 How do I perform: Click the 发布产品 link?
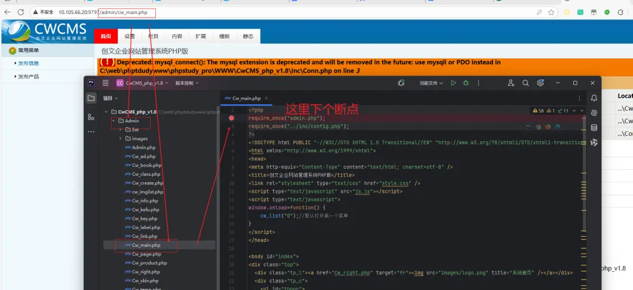point(28,77)
